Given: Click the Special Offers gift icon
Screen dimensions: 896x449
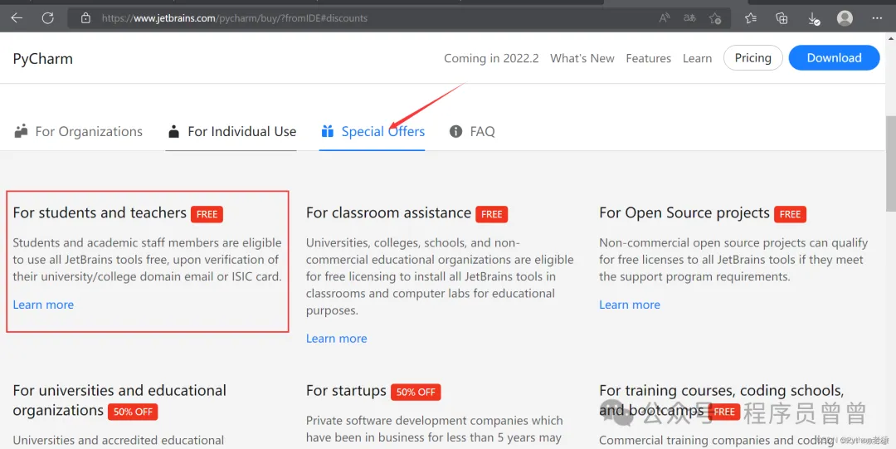Looking at the screenshot, I should (x=328, y=132).
